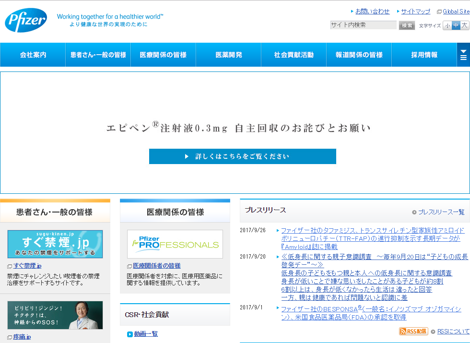Click the プレスリリース section heading
The width and height of the screenshot is (470, 343).
coord(265,210)
